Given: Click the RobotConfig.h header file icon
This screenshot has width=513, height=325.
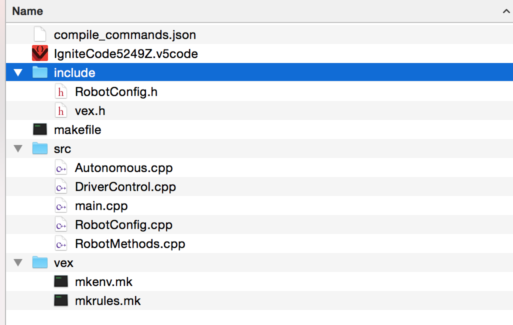Looking at the screenshot, I should click(61, 92).
